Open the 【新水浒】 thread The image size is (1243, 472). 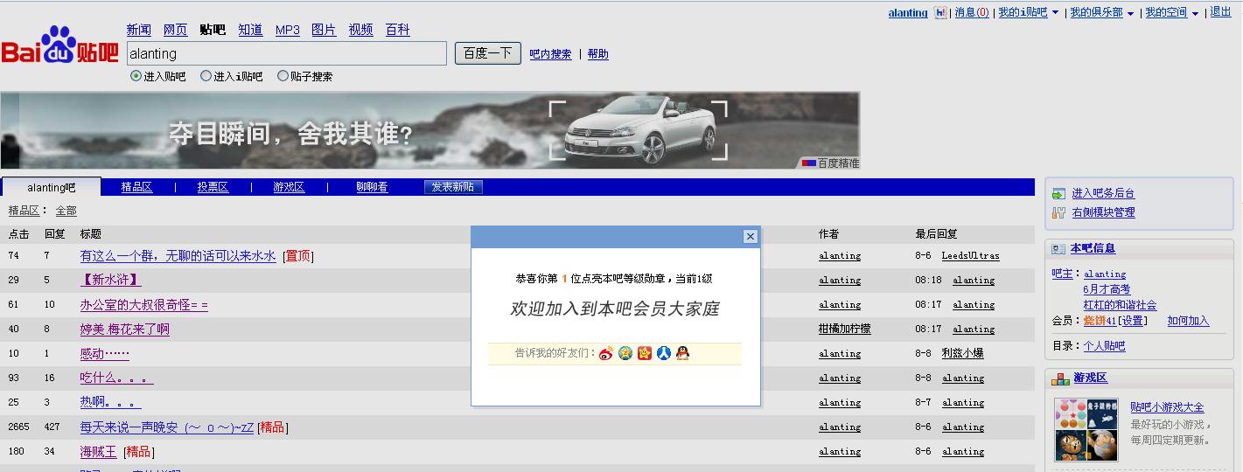pyautogui.click(x=110, y=281)
